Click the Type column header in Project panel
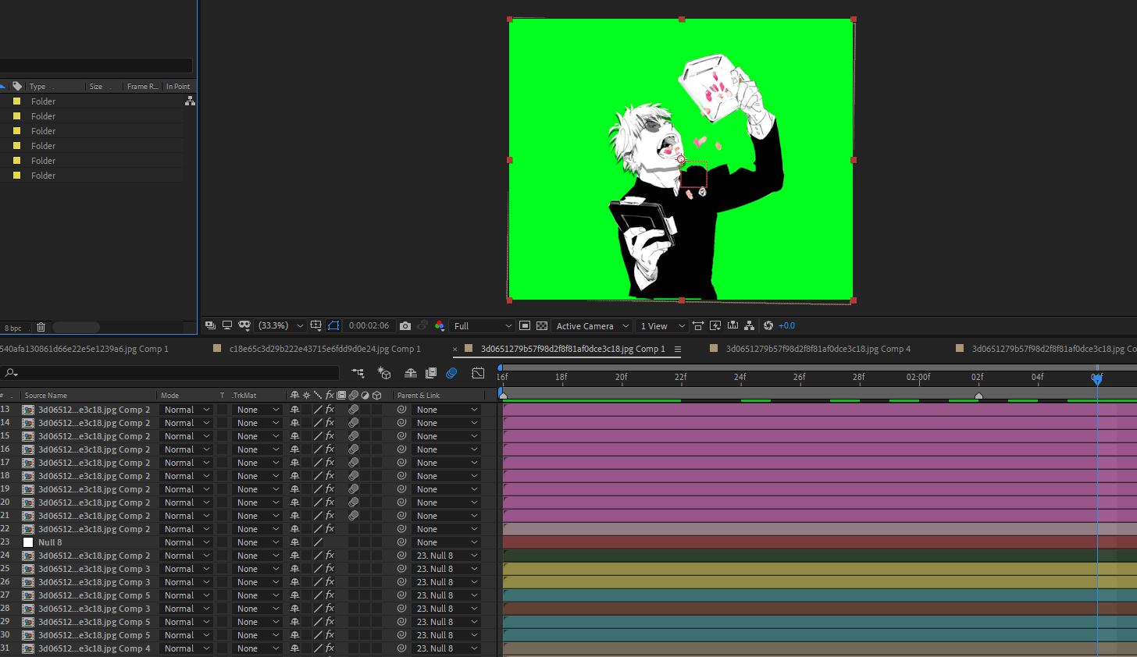This screenshot has height=657, width=1137. point(37,87)
